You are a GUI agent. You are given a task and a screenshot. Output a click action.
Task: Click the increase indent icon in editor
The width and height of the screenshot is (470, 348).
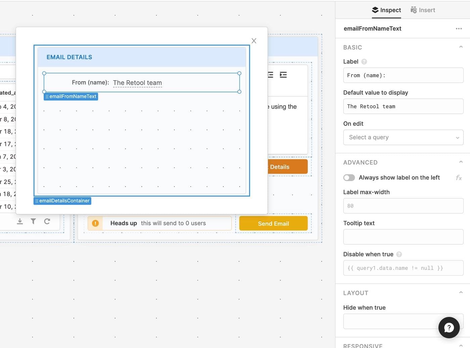click(283, 75)
